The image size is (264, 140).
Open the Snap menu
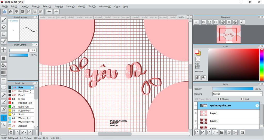[59, 6]
